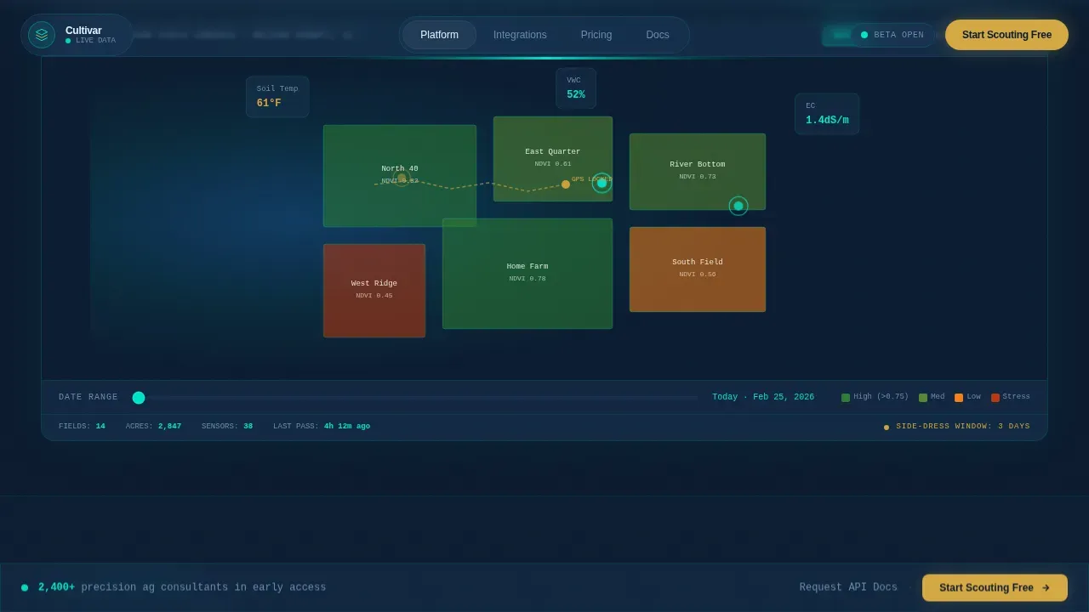Screen dimensions: 1089x612
Task: Click the yellow GPS Locked waypoint dot
Action: click(x=566, y=184)
